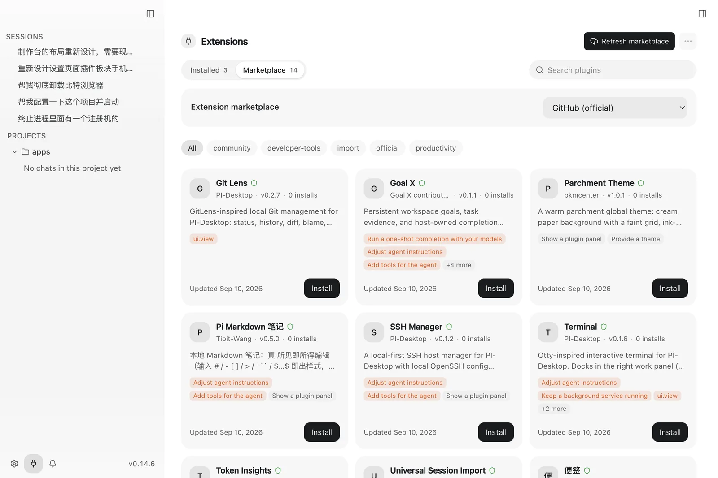Click the ui.view tag on Git Lens

[203, 239]
